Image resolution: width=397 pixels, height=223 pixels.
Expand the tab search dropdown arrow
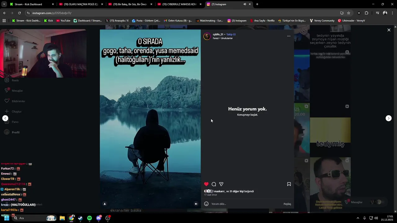click(4, 4)
